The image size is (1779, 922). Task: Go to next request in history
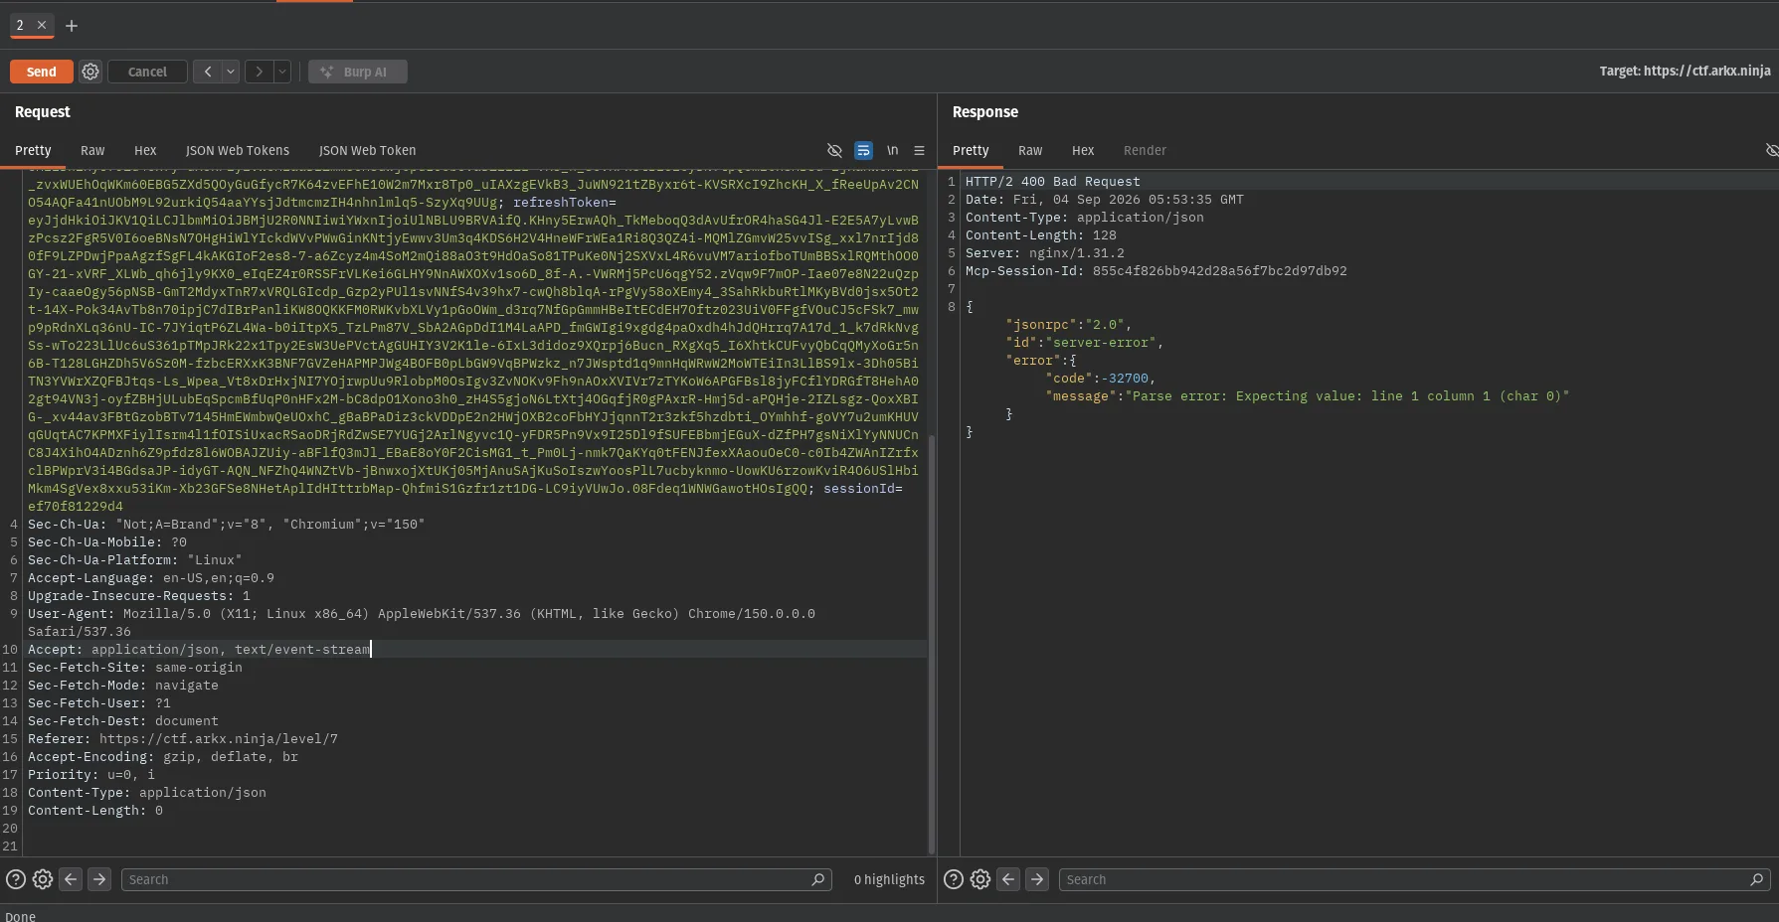259,72
